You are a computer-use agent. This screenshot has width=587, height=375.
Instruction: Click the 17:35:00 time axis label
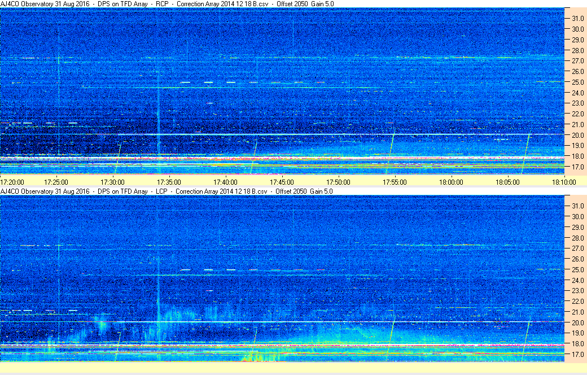coord(169,182)
